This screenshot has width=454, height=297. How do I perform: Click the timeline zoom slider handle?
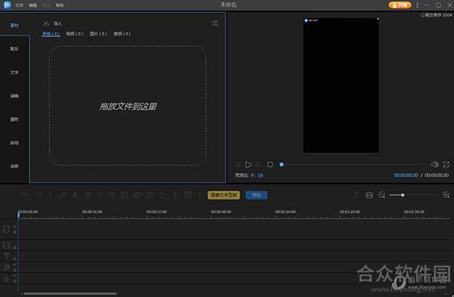pos(403,195)
